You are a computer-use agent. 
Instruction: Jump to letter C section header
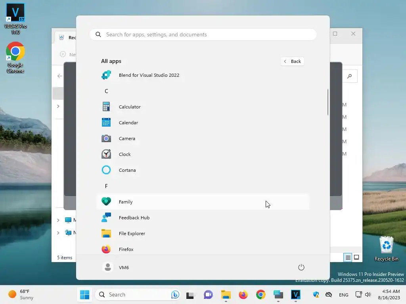click(x=106, y=91)
